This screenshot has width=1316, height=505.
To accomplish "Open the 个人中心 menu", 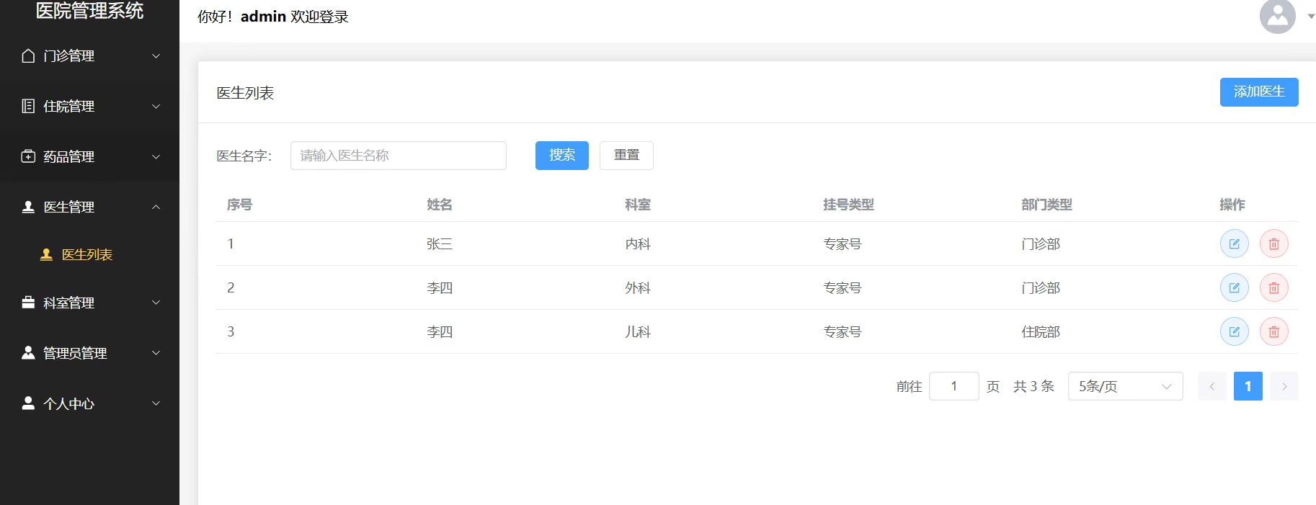I will (x=89, y=403).
